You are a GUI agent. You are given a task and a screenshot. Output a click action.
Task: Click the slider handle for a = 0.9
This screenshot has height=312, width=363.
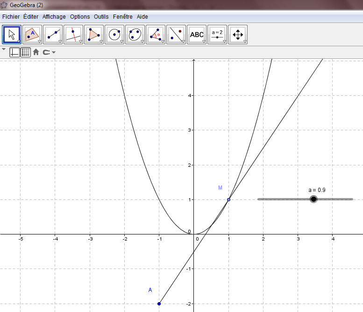[313, 199]
